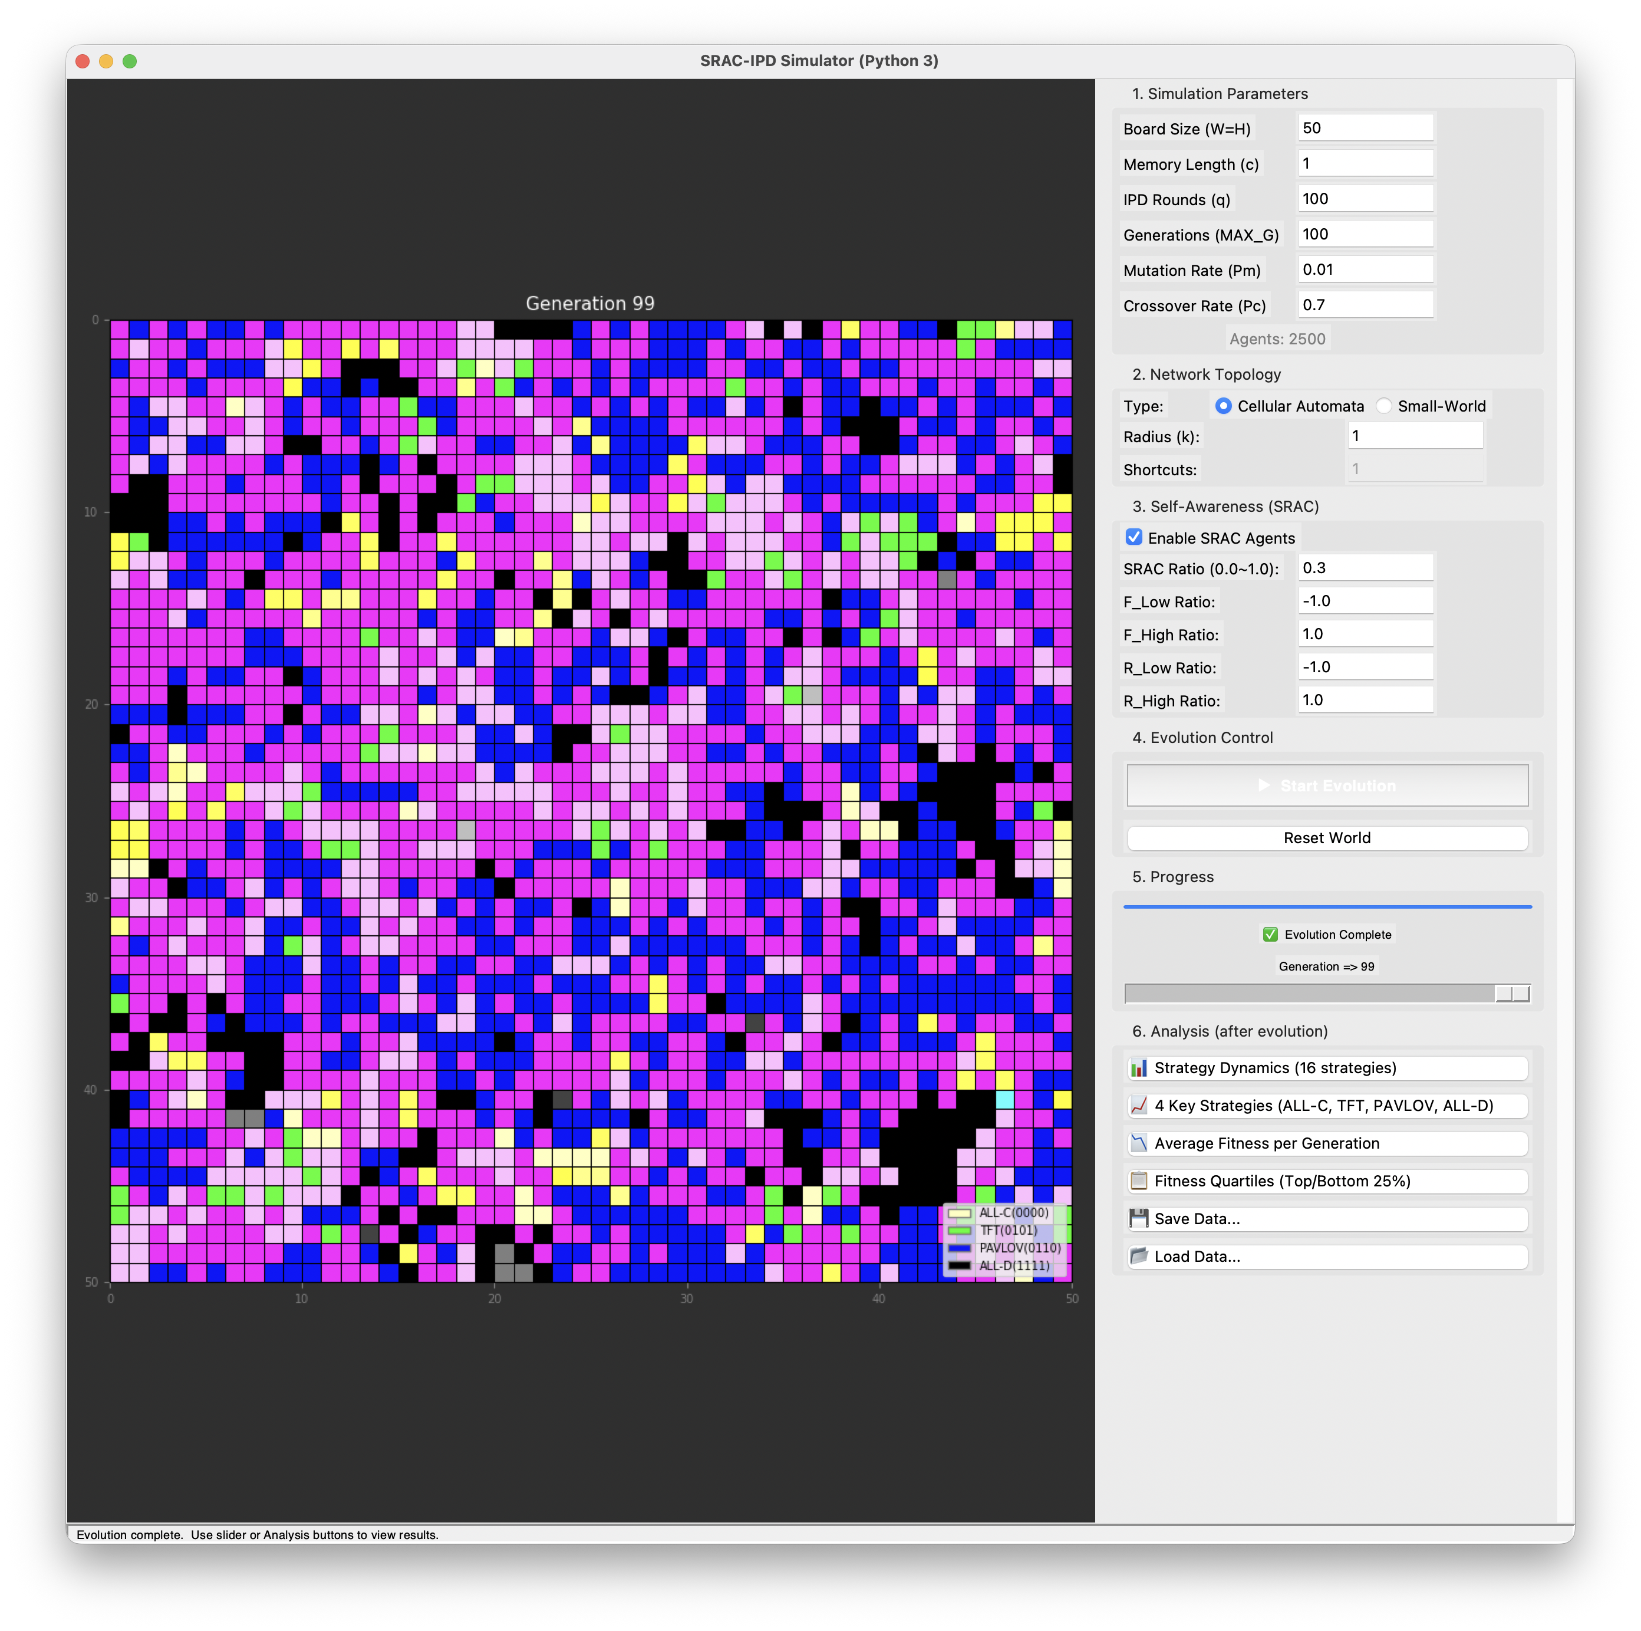Click the play icon on Start Evolution
Image resolution: width=1641 pixels, height=1631 pixels.
pyautogui.click(x=1264, y=785)
